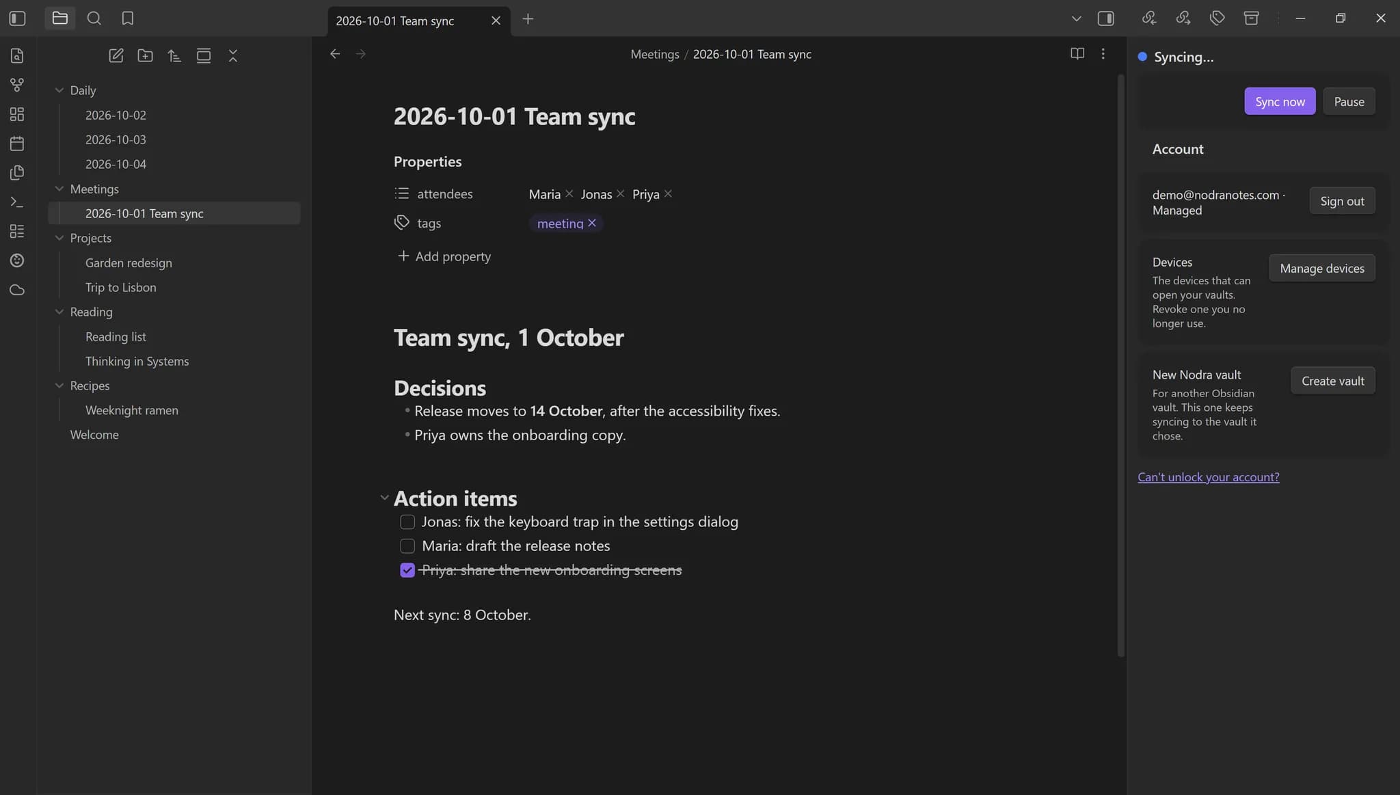This screenshot has height=795, width=1400.
Task: Navigate back in note history
Action: pos(335,54)
